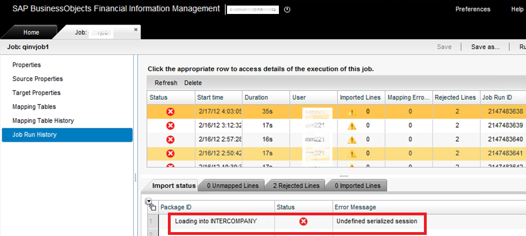Click the vertical splitter handle beside sidebar
The height and width of the screenshot is (236, 526).
coord(135,177)
